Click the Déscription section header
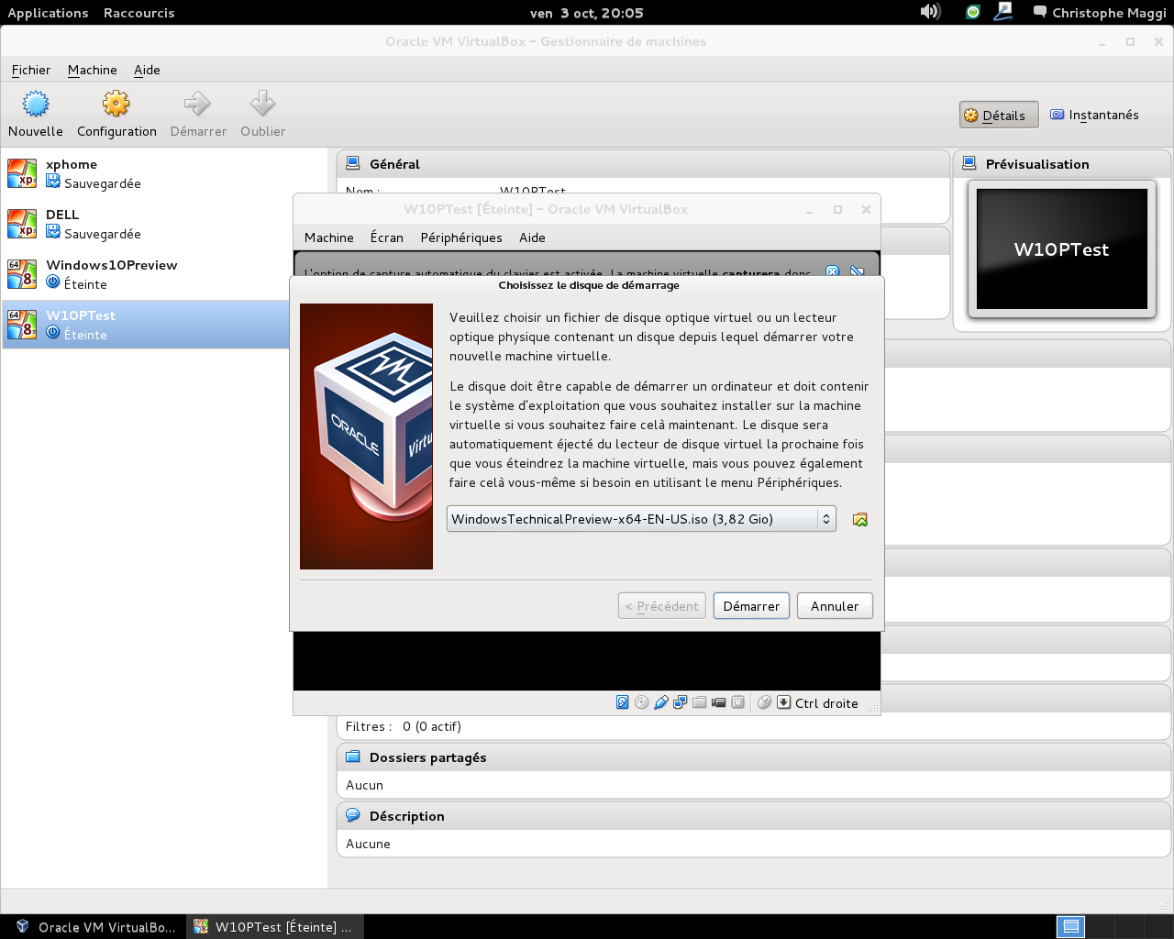 click(753, 816)
